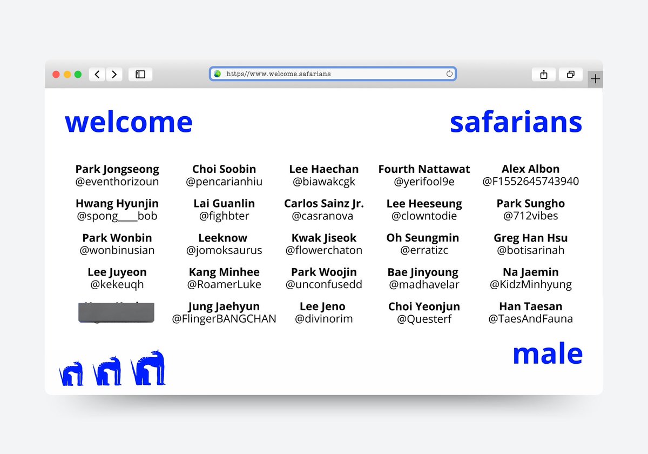Click the site favicon in address bar
The height and width of the screenshot is (454, 648).
(218, 74)
